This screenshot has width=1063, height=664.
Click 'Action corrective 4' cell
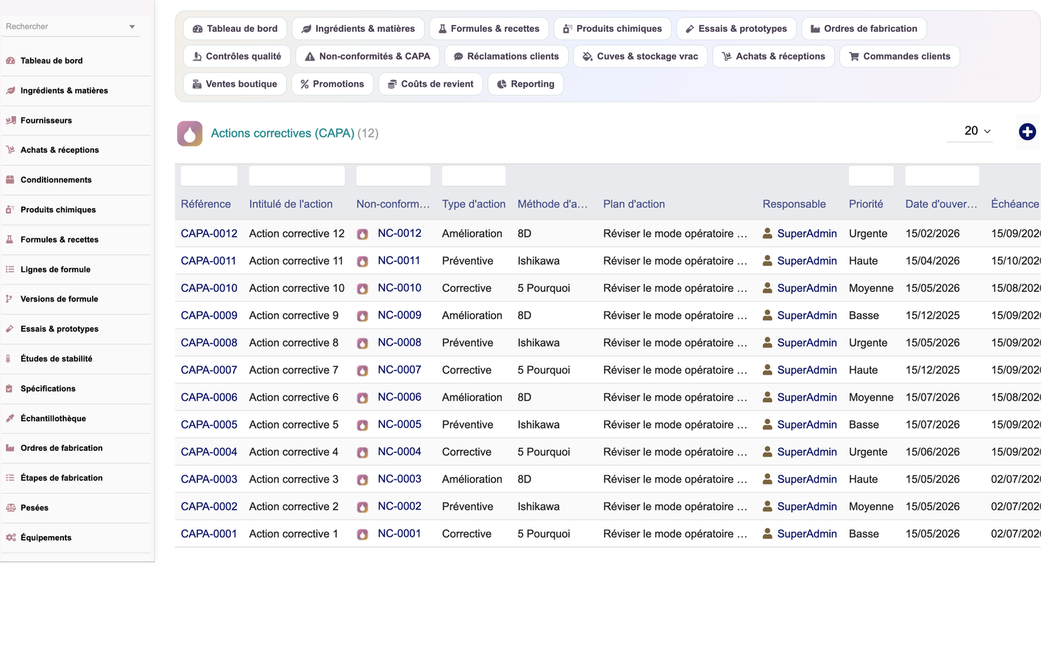coord(294,452)
